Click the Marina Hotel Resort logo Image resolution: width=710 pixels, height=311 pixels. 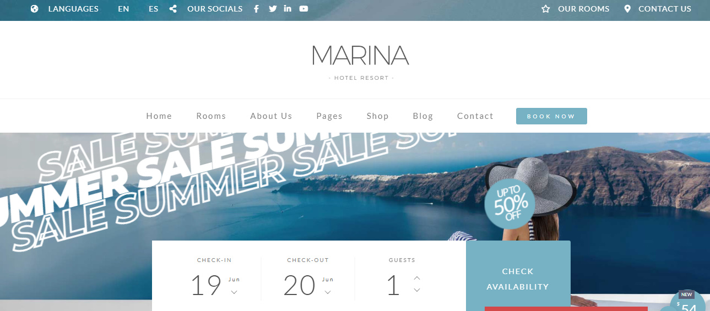click(x=361, y=62)
